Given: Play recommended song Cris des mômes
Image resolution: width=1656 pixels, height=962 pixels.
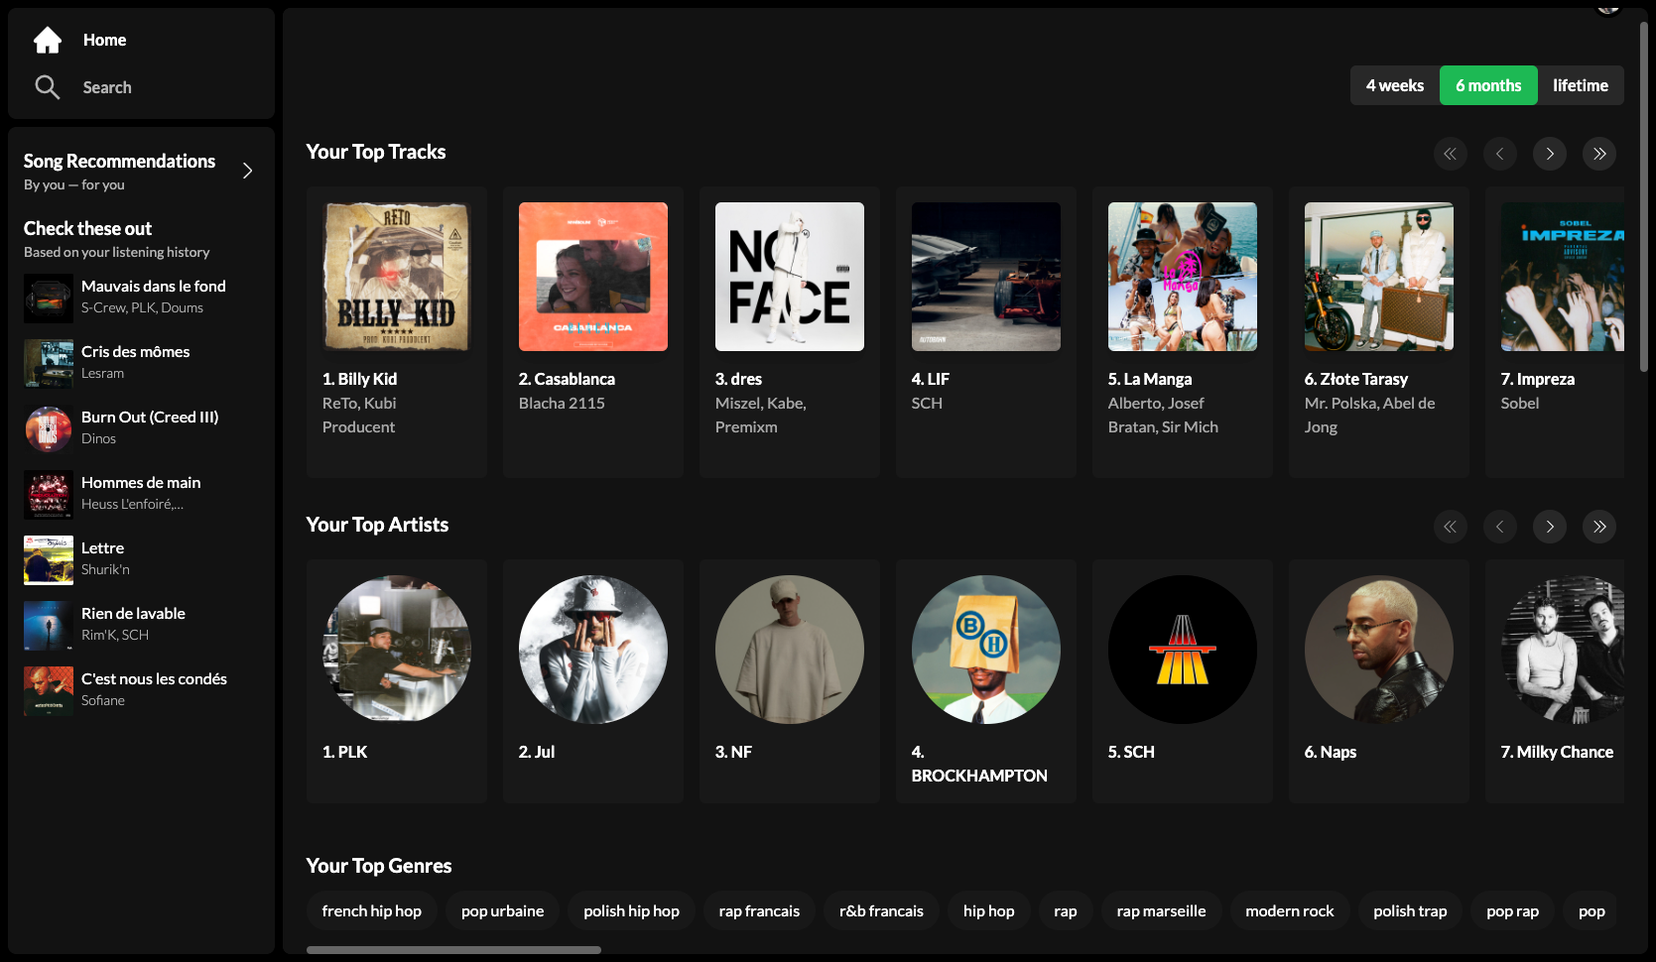Looking at the screenshot, I should (x=141, y=362).
